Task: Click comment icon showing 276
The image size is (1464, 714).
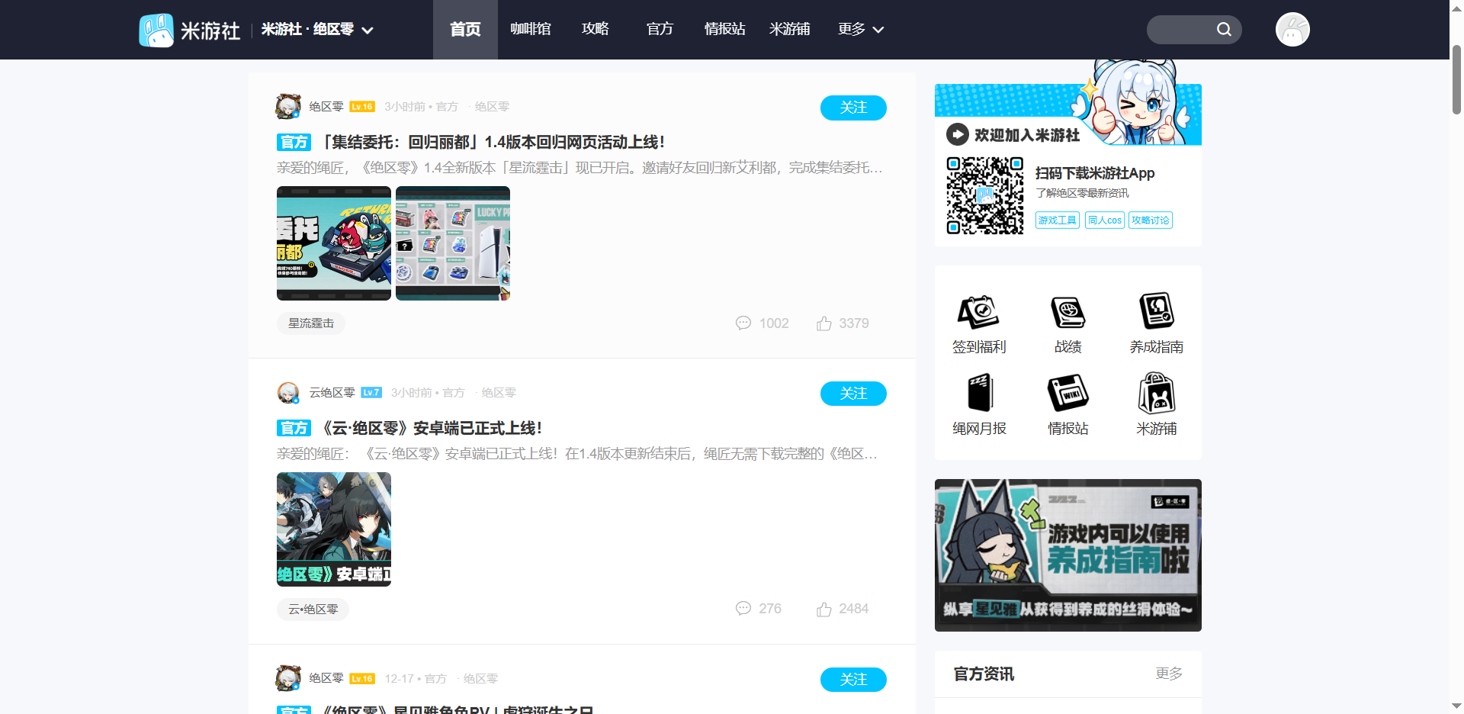Action: [743, 609]
